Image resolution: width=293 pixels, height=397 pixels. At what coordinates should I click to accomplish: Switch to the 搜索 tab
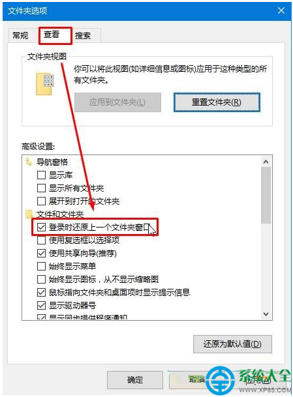point(83,36)
